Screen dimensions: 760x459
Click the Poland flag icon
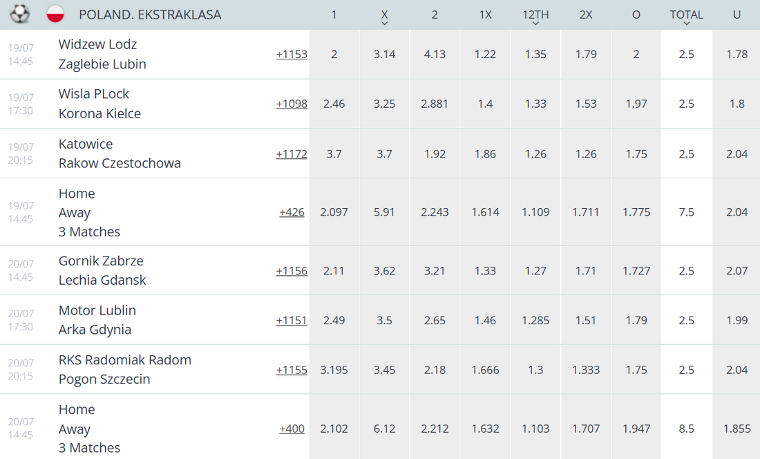pos(55,14)
